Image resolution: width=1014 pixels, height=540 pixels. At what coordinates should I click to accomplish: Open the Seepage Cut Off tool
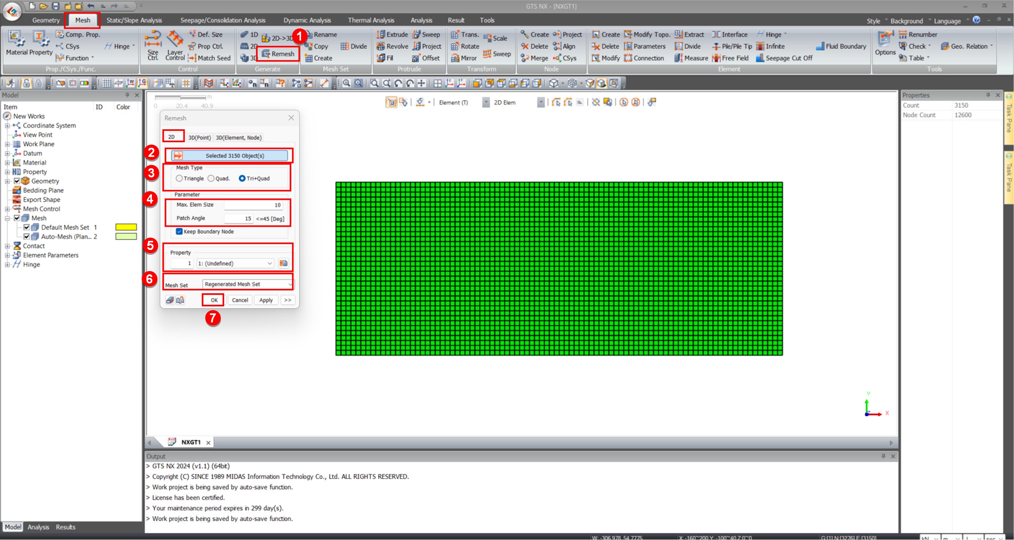(784, 58)
